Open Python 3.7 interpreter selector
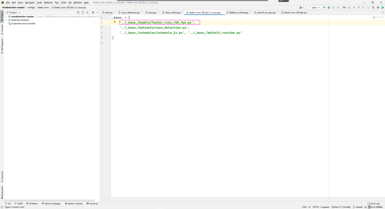Viewport: 385px width, 209px height. [341, 207]
